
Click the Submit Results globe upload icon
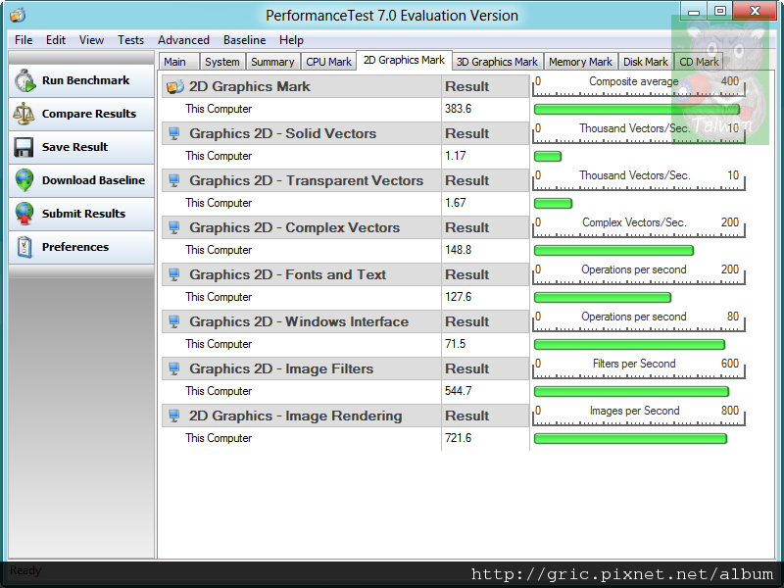coord(24,214)
